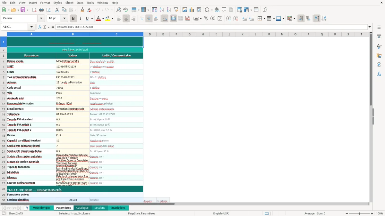This screenshot has width=385, height=216.
Task: Select column D header
Action: [150, 34]
